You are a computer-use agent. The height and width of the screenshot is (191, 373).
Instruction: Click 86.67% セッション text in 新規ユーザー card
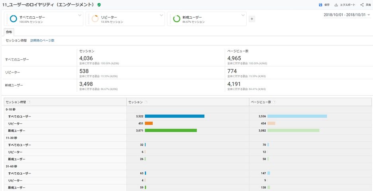[x=194, y=22]
